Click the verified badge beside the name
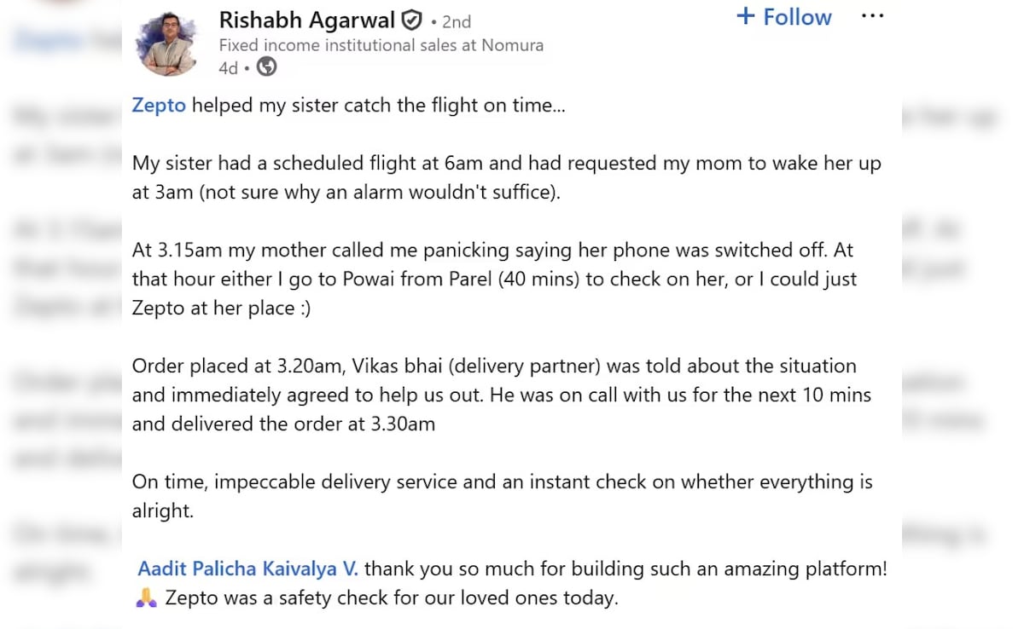The image size is (1024, 629). [x=412, y=20]
